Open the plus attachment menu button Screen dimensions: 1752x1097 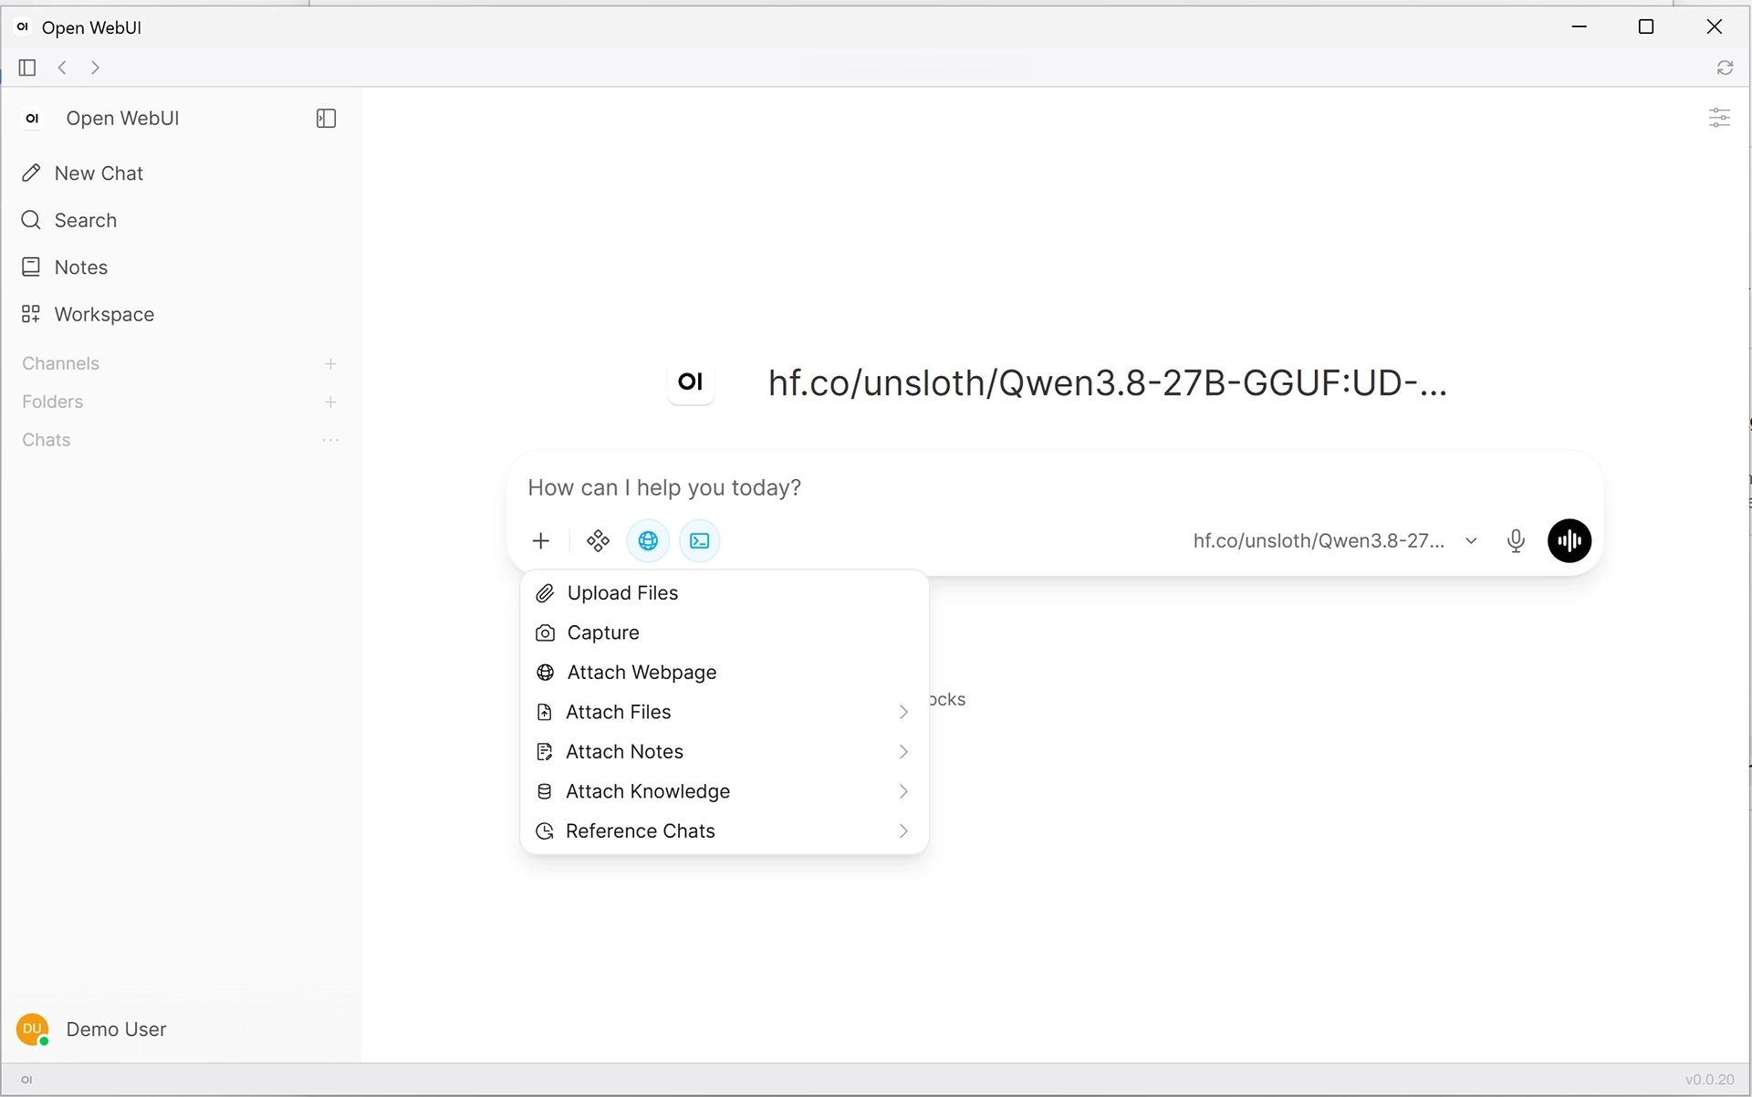pos(540,541)
